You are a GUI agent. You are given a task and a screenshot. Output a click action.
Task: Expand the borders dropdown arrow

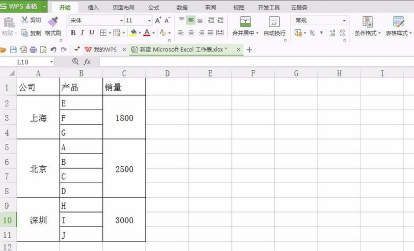(110, 33)
